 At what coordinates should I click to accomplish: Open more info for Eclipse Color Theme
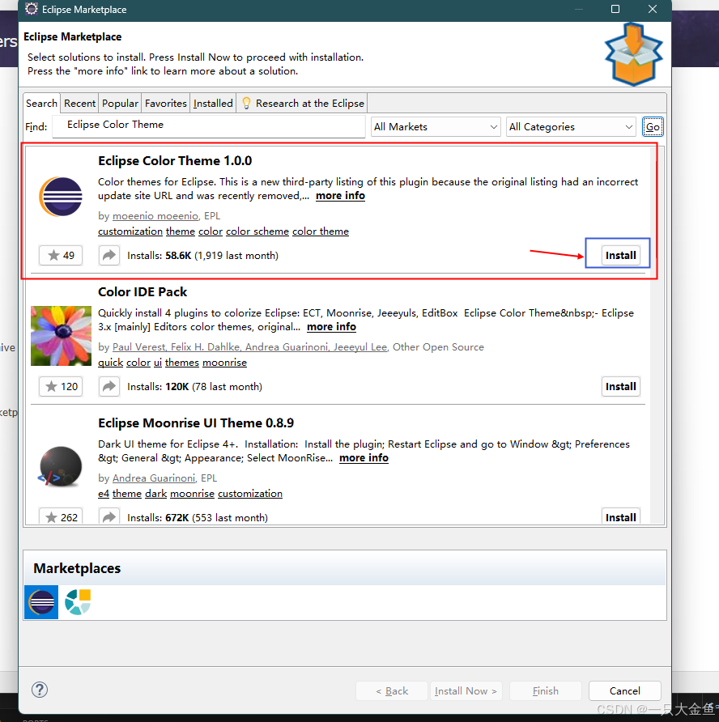(x=340, y=196)
